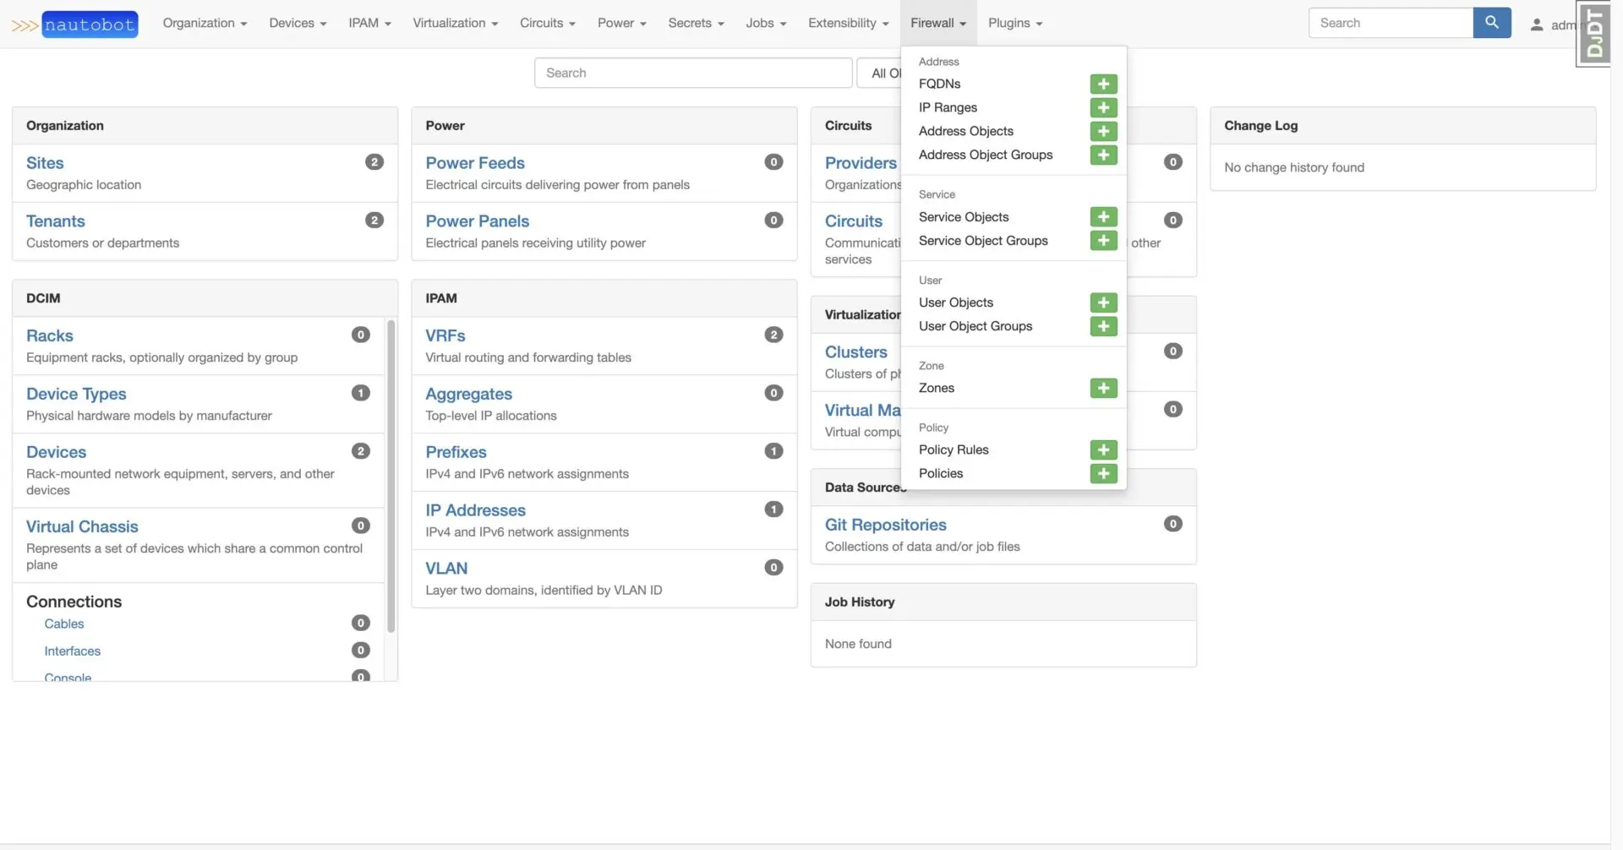Click the global Search input field
1623x850 pixels.
pos(1391,23)
